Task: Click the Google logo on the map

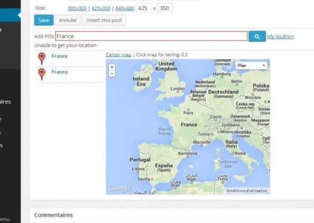Action: point(120,188)
